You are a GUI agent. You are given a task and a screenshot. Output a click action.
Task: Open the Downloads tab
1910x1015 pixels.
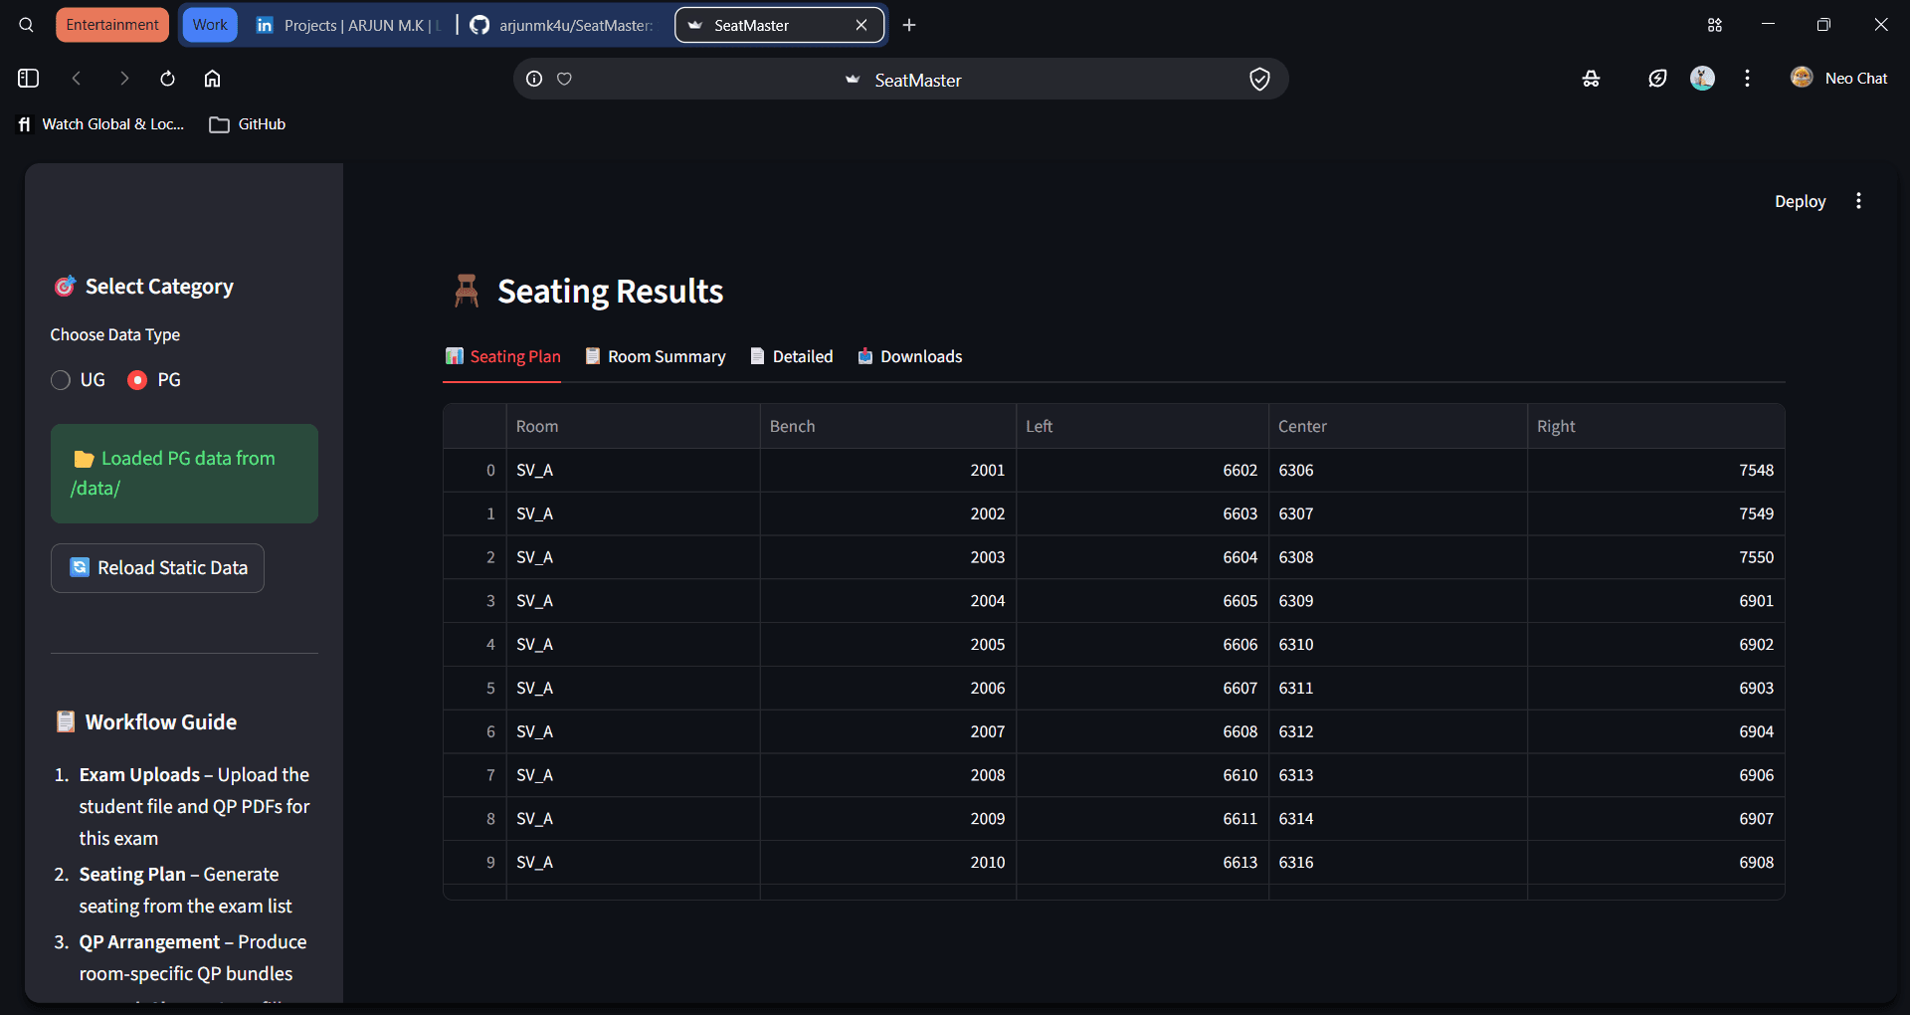(x=910, y=356)
